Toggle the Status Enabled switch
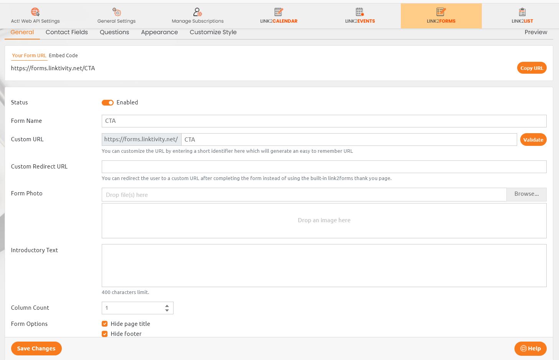559x360 pixels. (x=107, y=102)
